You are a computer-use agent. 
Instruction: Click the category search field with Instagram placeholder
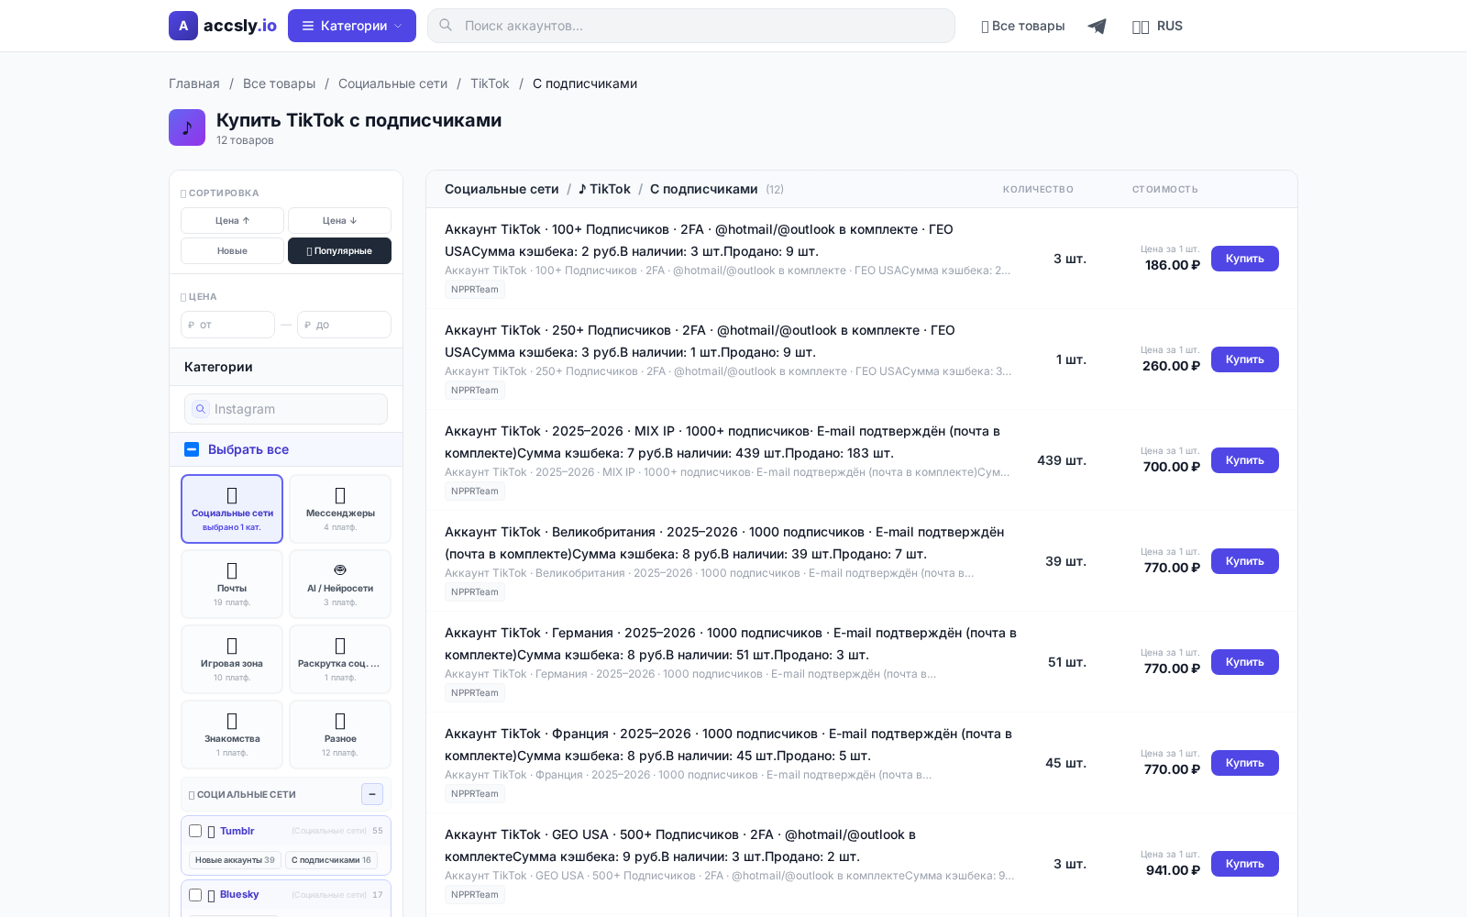point(286,409)
